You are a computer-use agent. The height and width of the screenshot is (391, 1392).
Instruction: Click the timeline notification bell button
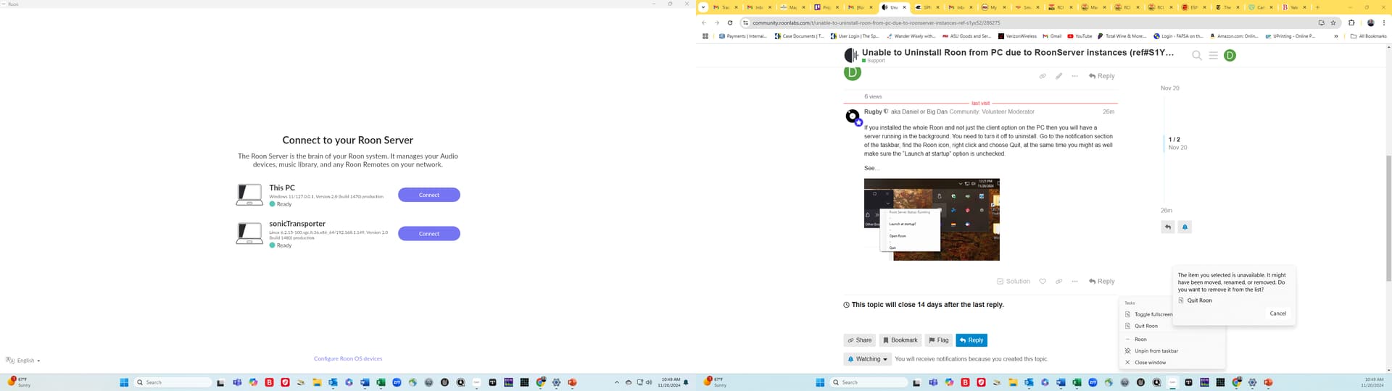coord(1185,227)
